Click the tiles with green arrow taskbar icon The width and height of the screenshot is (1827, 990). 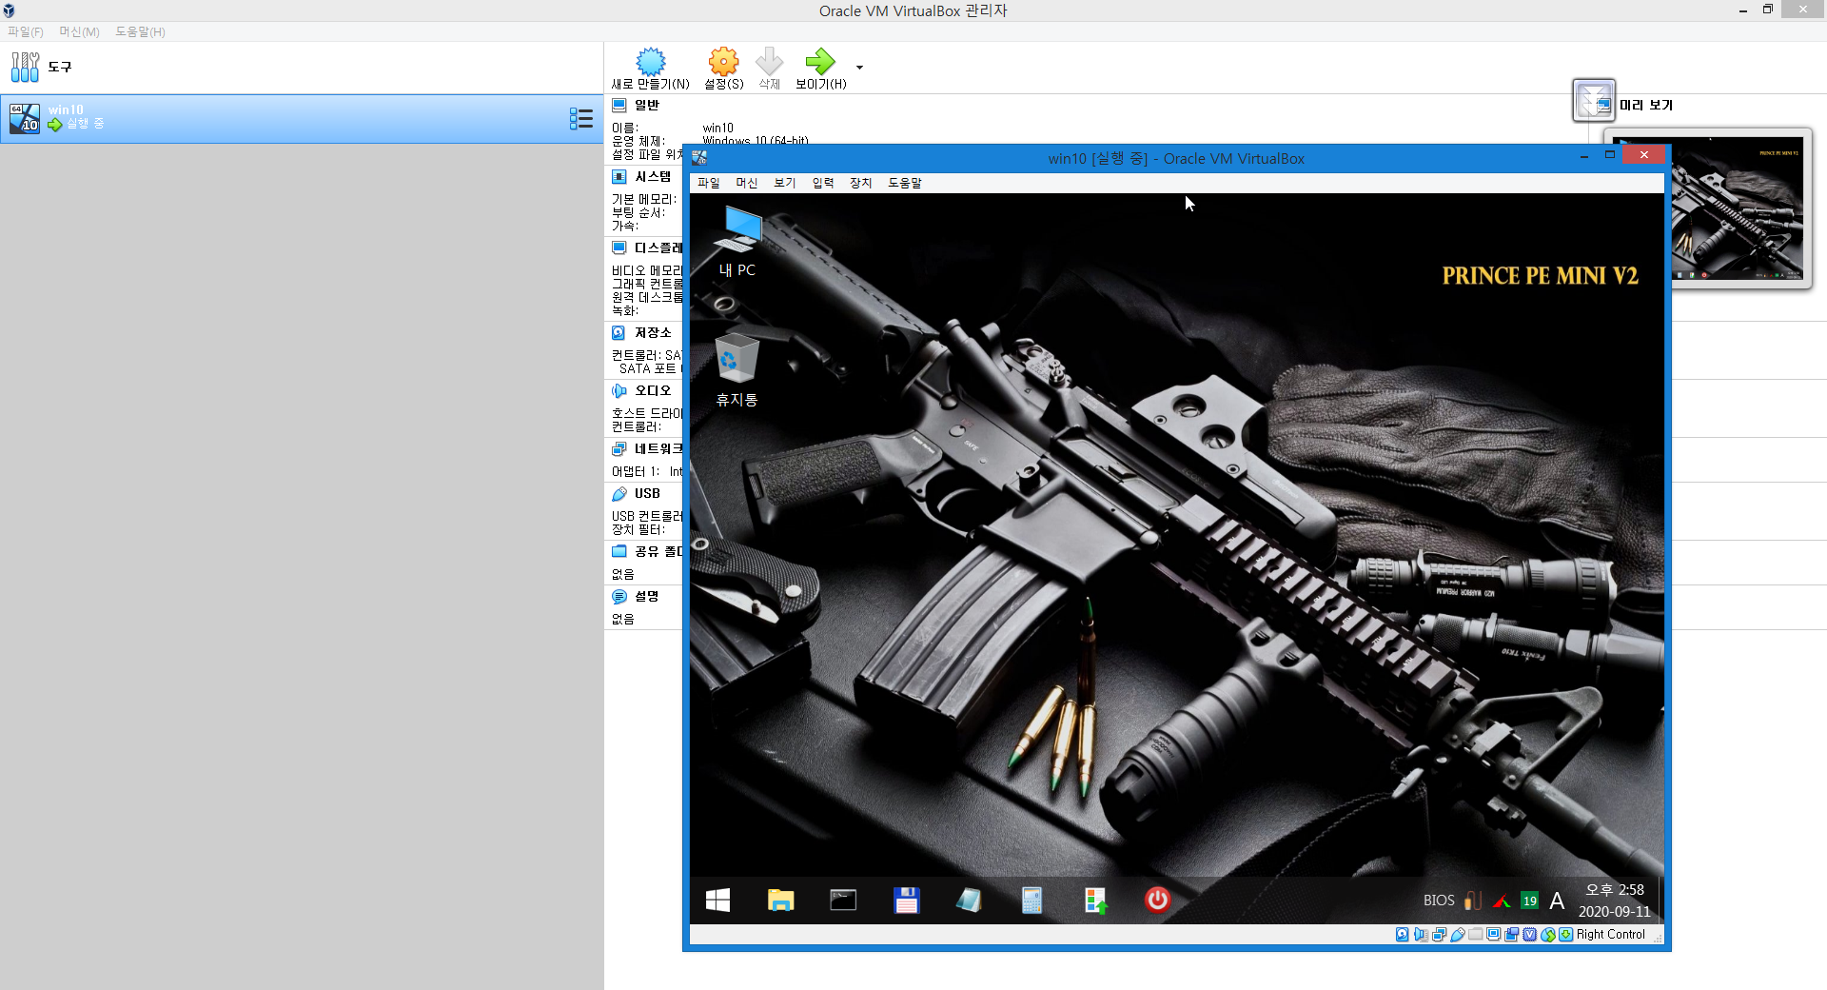pos(1095,900)
